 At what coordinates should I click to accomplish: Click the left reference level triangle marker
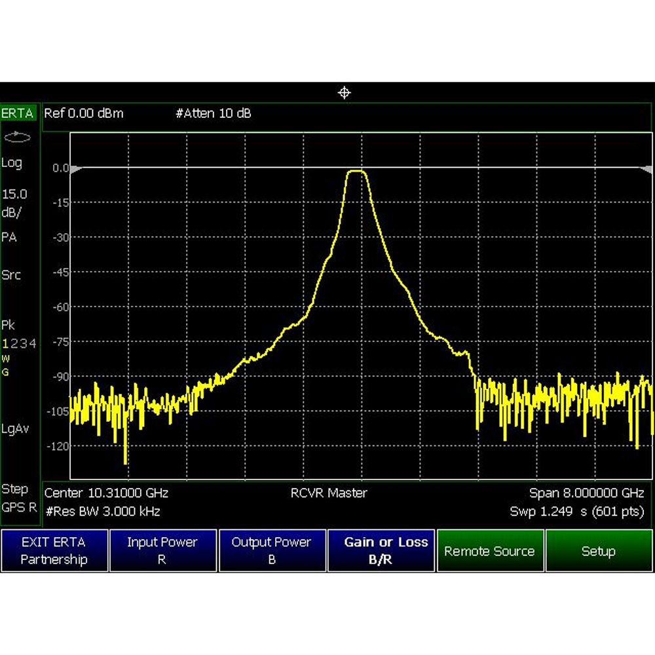pyautogui.click(x=76, y=169)
